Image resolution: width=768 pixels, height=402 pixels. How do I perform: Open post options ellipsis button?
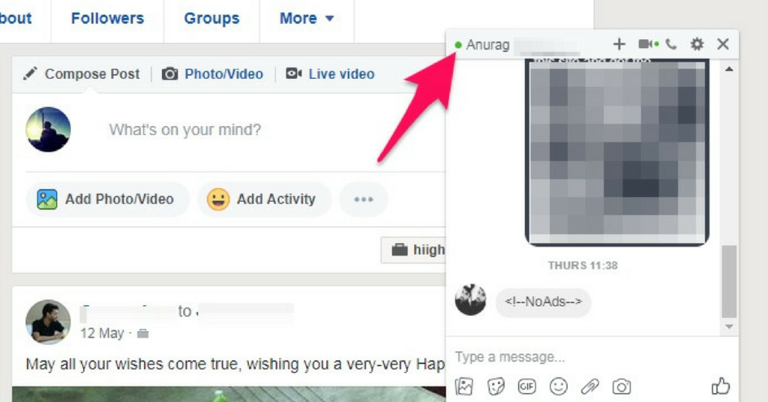point(364,199)
